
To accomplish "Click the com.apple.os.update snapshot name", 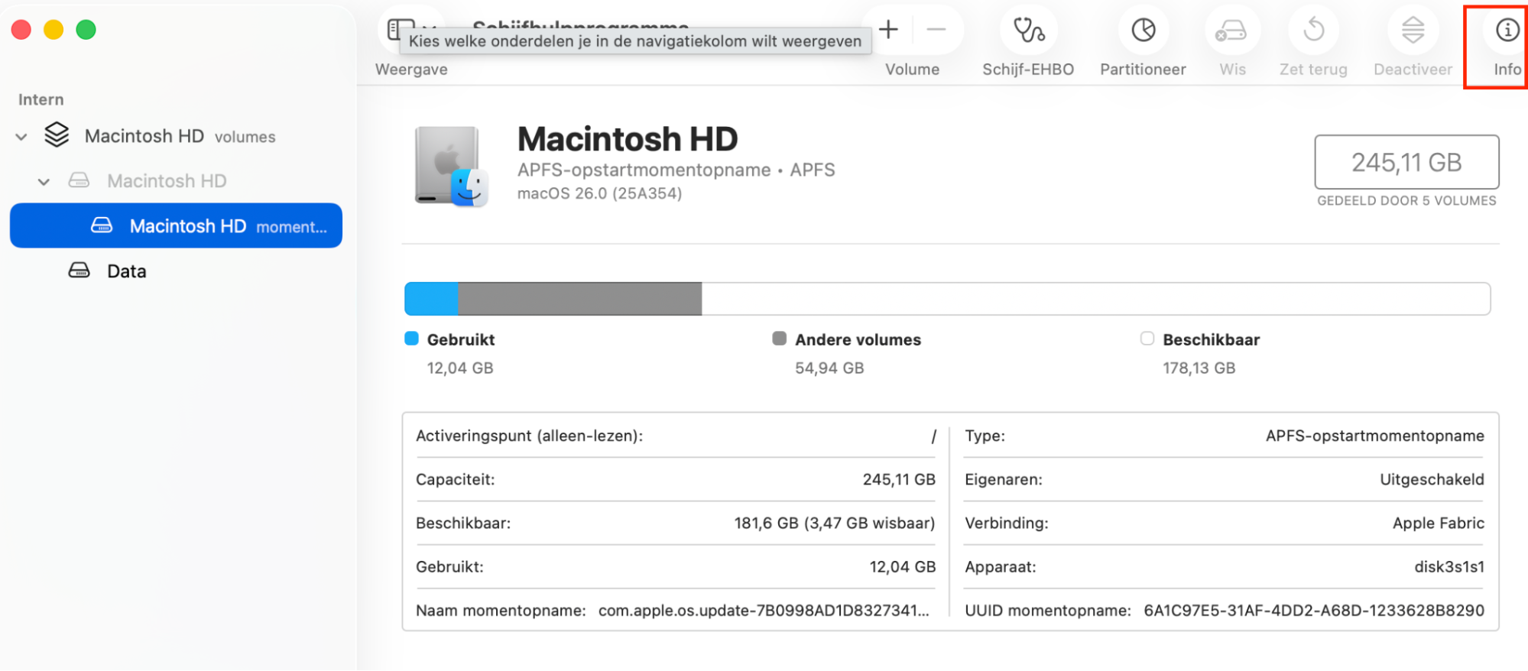I will [764, 610].
